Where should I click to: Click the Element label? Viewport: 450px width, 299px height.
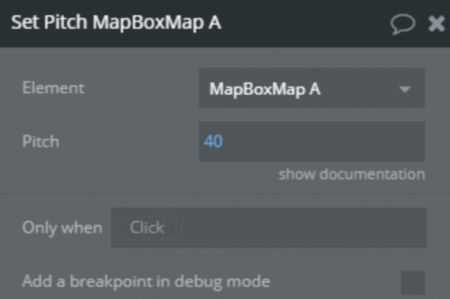point(53,88)
